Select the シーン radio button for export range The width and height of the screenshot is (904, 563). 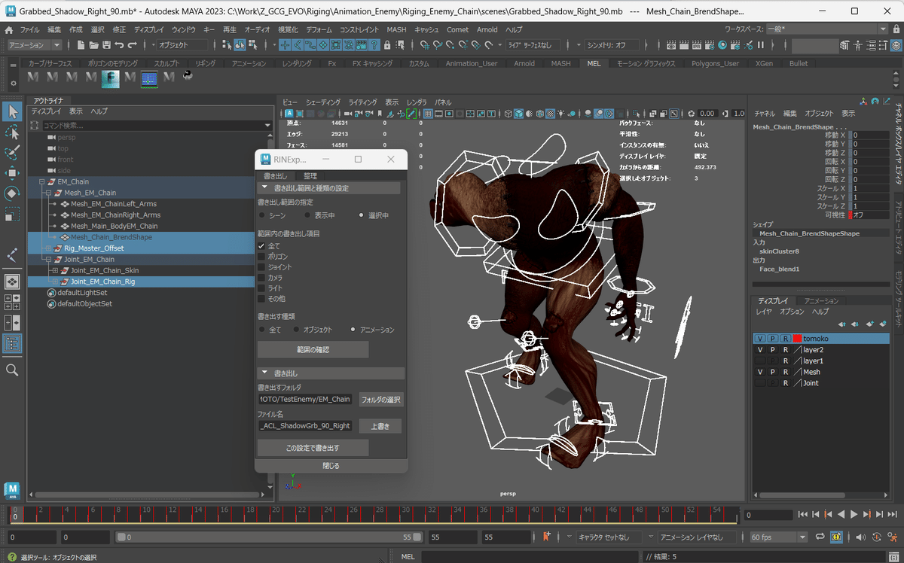pos(261,215)
